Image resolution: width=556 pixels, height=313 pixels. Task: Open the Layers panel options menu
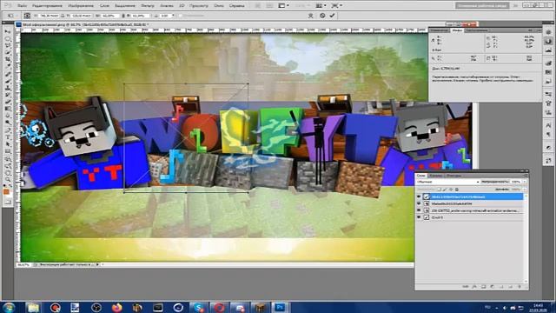coord(526,176)
